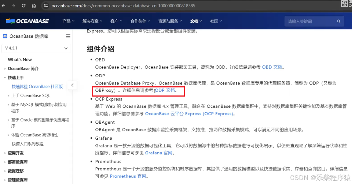Open the 解决方案 menu
Image resolution: width=352 pixels, height=184 pixels.
pos(92,21)
